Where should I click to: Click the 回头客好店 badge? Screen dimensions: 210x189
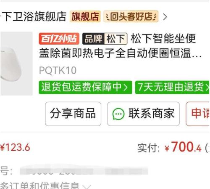(x=131, y=16)
